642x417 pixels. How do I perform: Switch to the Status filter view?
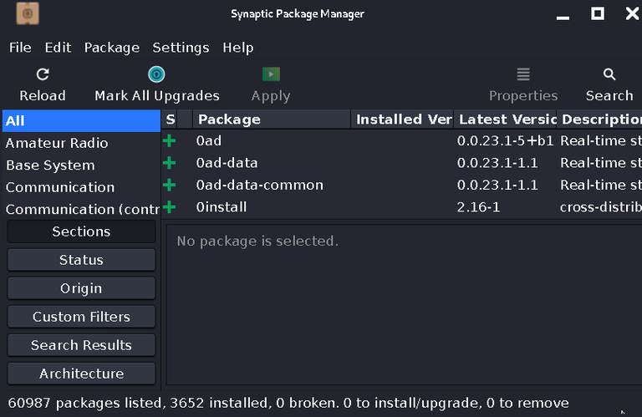click(x=81, y=260)
